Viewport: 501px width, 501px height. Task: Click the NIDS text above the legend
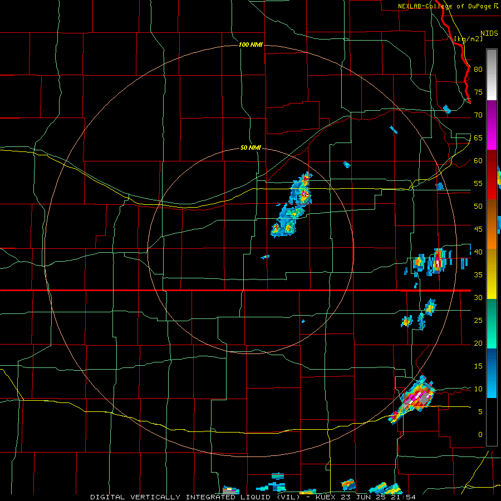(489, 33)
